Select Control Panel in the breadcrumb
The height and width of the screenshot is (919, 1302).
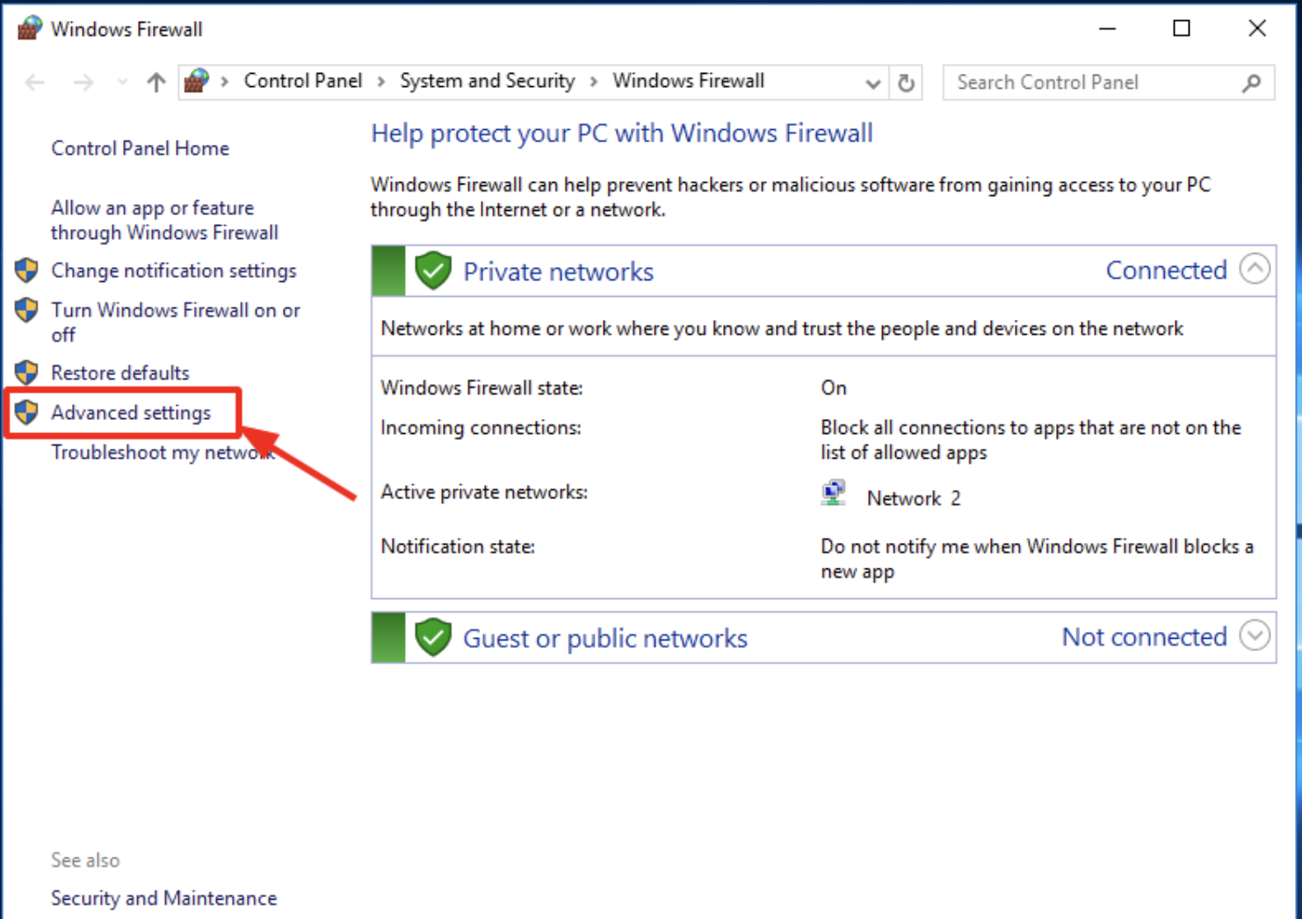click(x=302, y=81)
